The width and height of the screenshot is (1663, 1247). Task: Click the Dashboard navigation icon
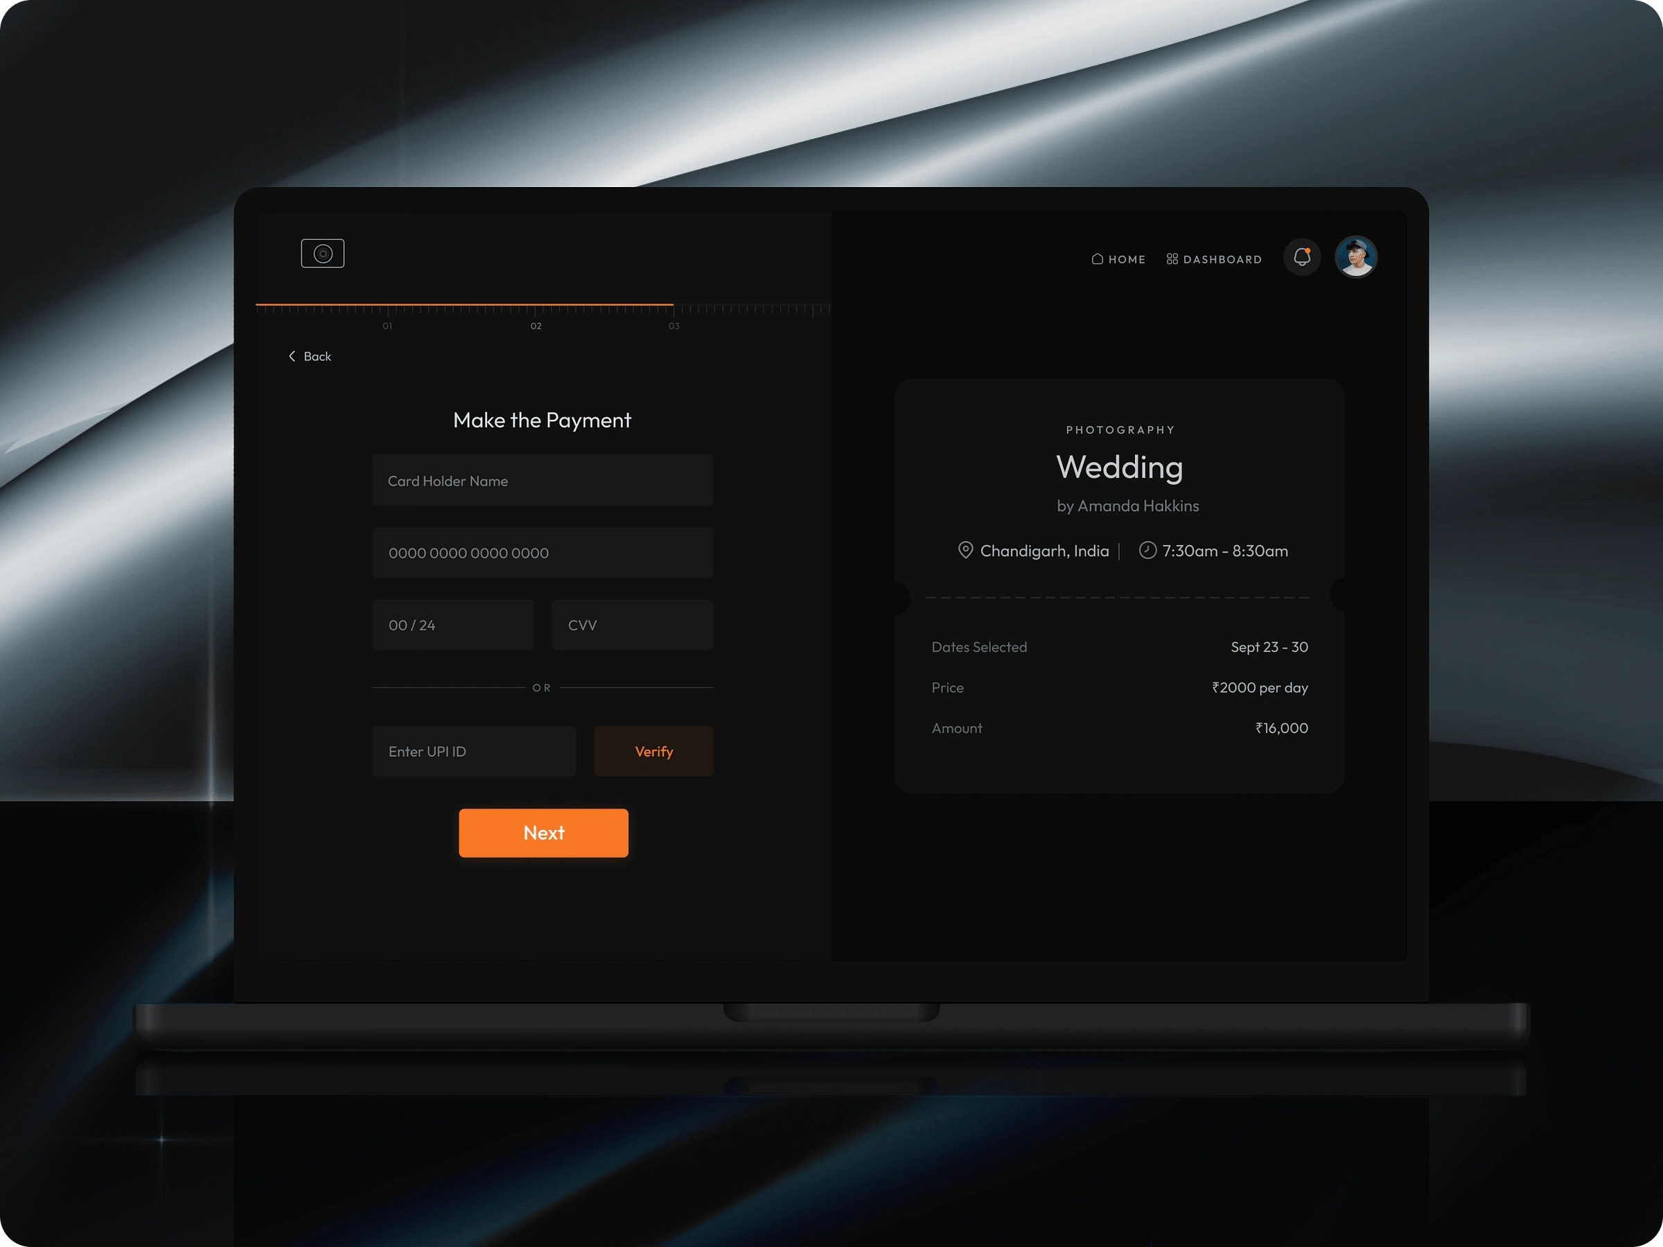1173,258
